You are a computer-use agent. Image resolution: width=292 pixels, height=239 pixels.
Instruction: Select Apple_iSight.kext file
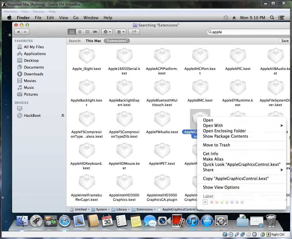(87, 59)
